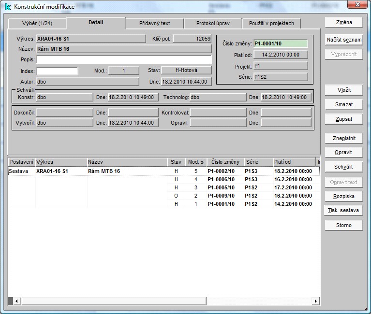Viewport: 371px width, 314px height.
Task: Sort by the Číslo změny column header
Action: pyautogui.click(x=225, y=162)
